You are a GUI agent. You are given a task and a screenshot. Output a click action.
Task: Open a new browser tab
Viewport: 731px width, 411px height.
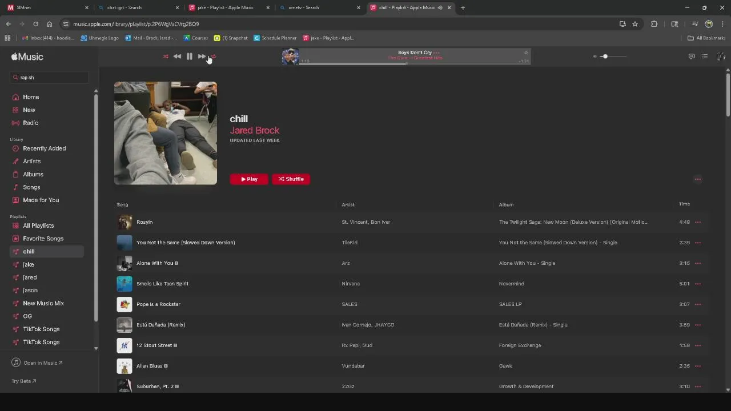(x=463, y=7)
